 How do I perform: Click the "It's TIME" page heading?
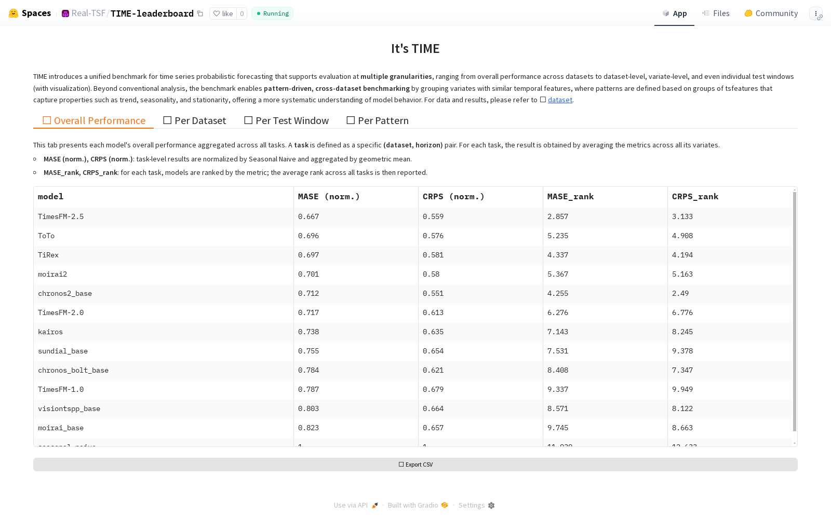[x=415, y=49]
